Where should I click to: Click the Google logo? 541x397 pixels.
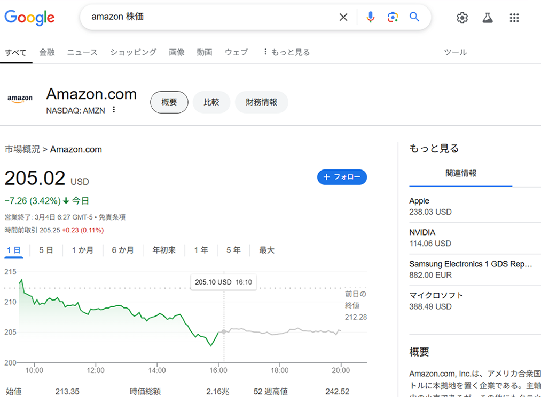[x=29, y=17]
